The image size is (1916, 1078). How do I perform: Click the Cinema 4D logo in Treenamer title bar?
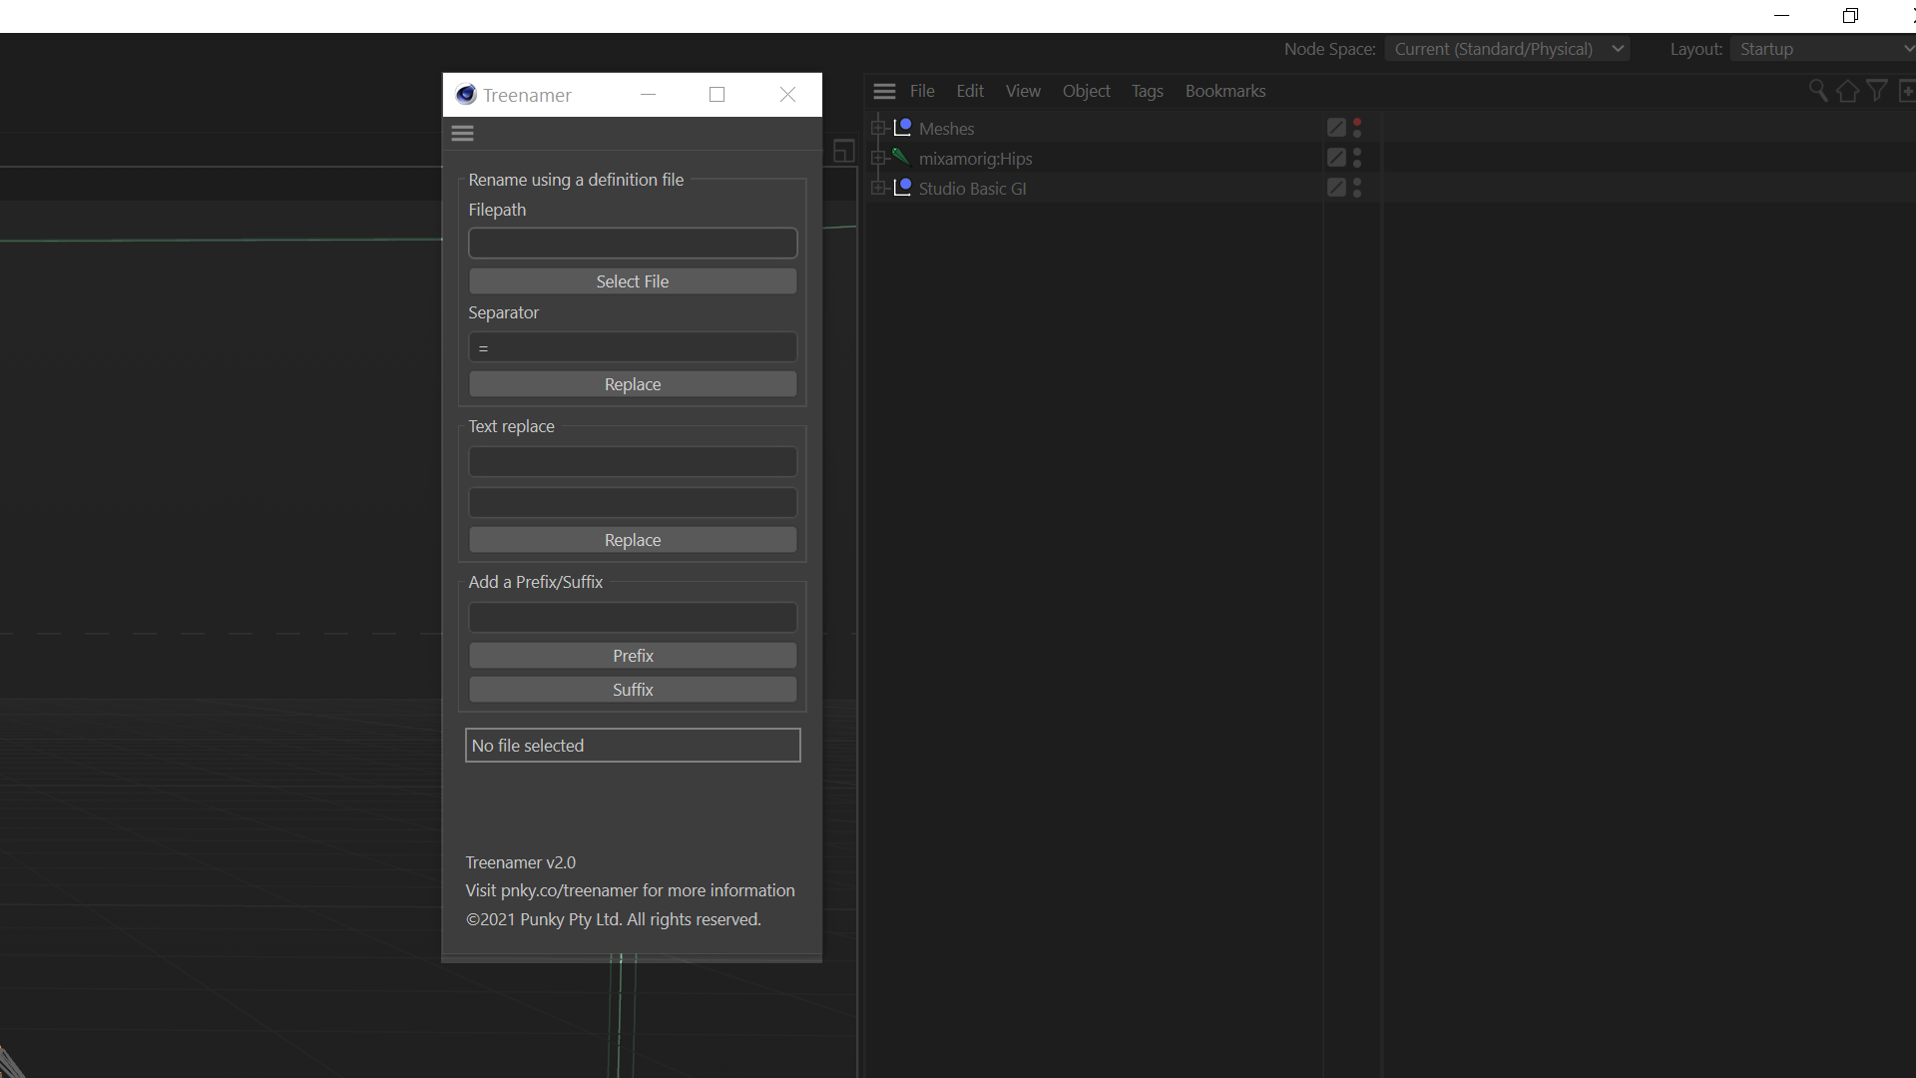[x=466, y=95]
